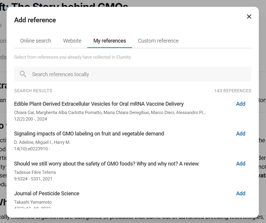Add the Signaling impacts of GMO labeling reference
266x223 pixels.
point(240,134)
